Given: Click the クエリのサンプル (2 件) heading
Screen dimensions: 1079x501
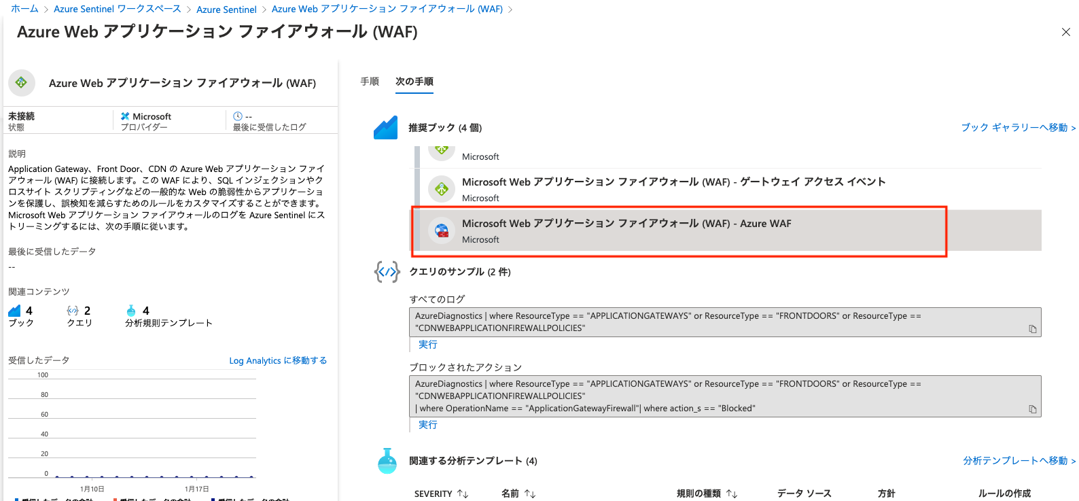Looking at the screenshot, I should 460,271.
